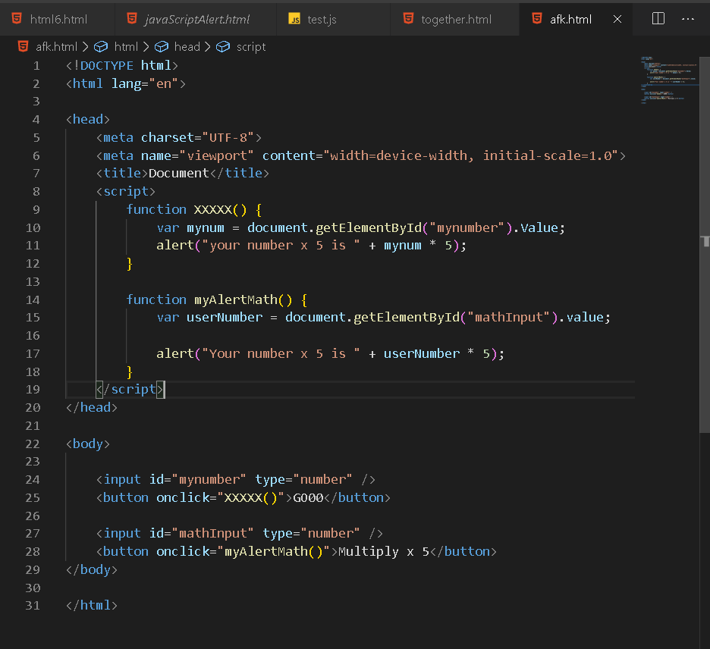Click input id="mathInput" on line 27
This screenshot has height=649, width=710.
click(240, 533)
